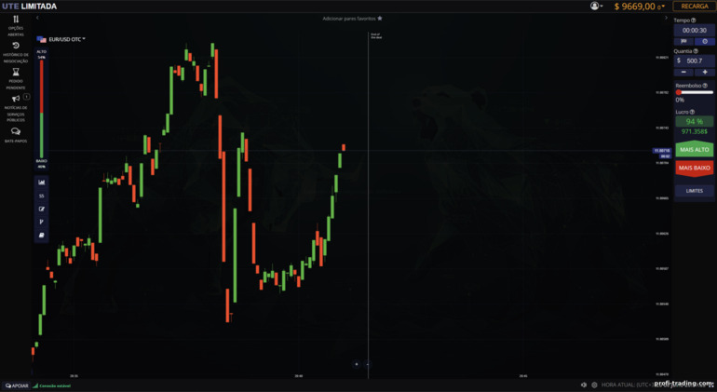Screen dimensions: 717x392
Task: Click the Quantia amount input field
Action: tap(697, 61)
